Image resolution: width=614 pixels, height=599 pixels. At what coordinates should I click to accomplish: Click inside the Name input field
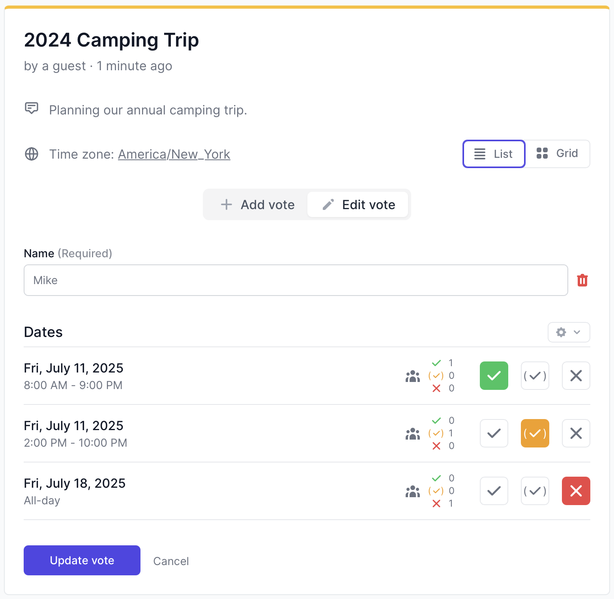click(x=295, y=280)
